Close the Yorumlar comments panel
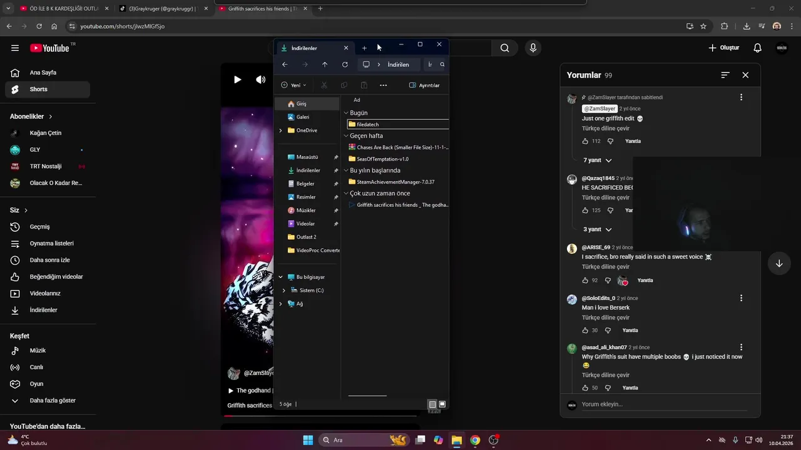Screen dimensions: 801x450 click(745, 75)
